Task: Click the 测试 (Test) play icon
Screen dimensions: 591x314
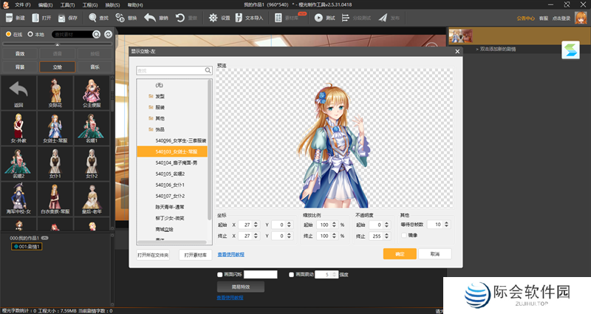Action: pyautogui.click(x=318, y=18)
